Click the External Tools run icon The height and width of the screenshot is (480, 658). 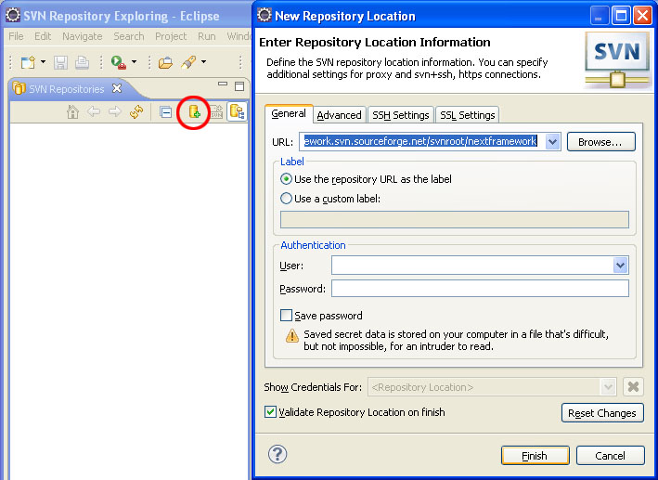click(119, 62)
